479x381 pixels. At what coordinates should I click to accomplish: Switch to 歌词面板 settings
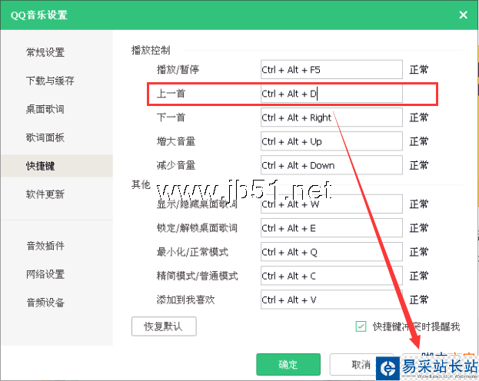click(x=45, y=137)
